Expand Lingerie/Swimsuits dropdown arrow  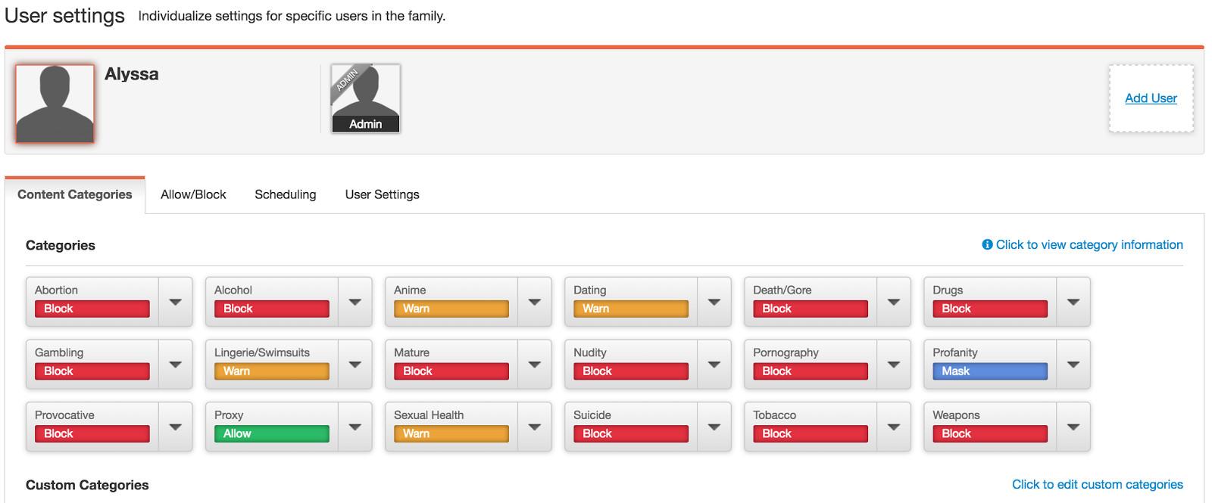click(x=355, y=365)
